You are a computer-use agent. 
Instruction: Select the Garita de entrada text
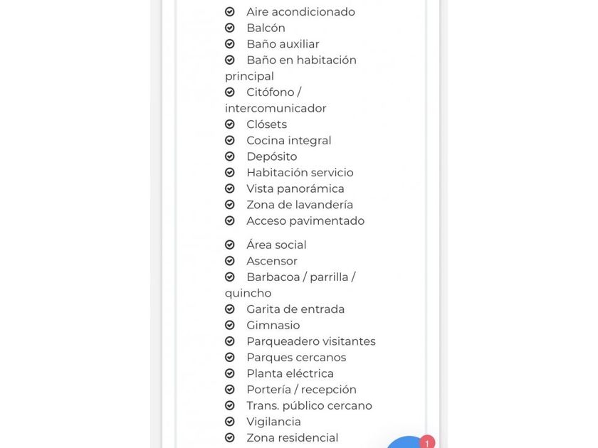pos(295,309)
